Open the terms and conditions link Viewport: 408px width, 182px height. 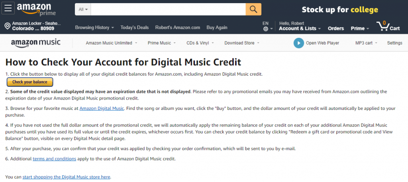[x=54, y=159]
